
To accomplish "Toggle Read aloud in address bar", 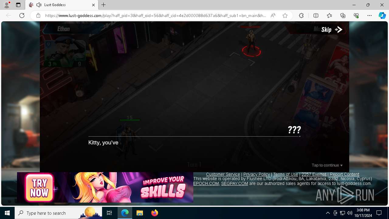I will [x=273, y=16].
